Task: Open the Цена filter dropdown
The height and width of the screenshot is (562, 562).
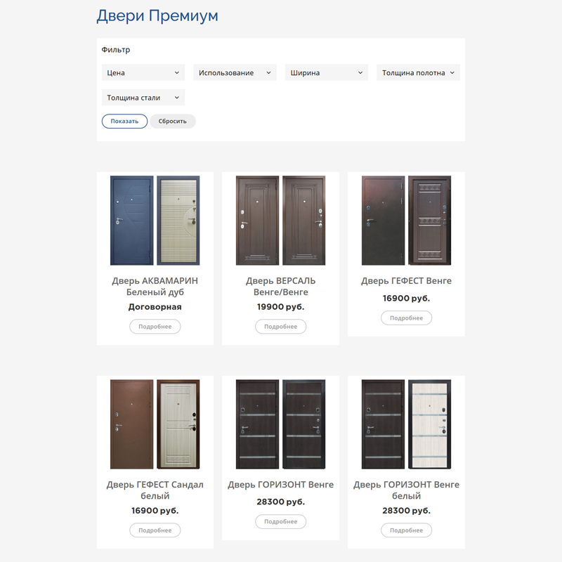Action: [x=143, y=73]
